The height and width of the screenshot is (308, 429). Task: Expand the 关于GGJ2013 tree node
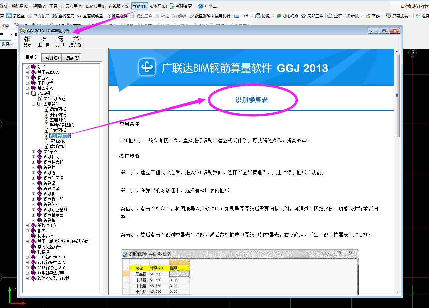click(27, 72)
